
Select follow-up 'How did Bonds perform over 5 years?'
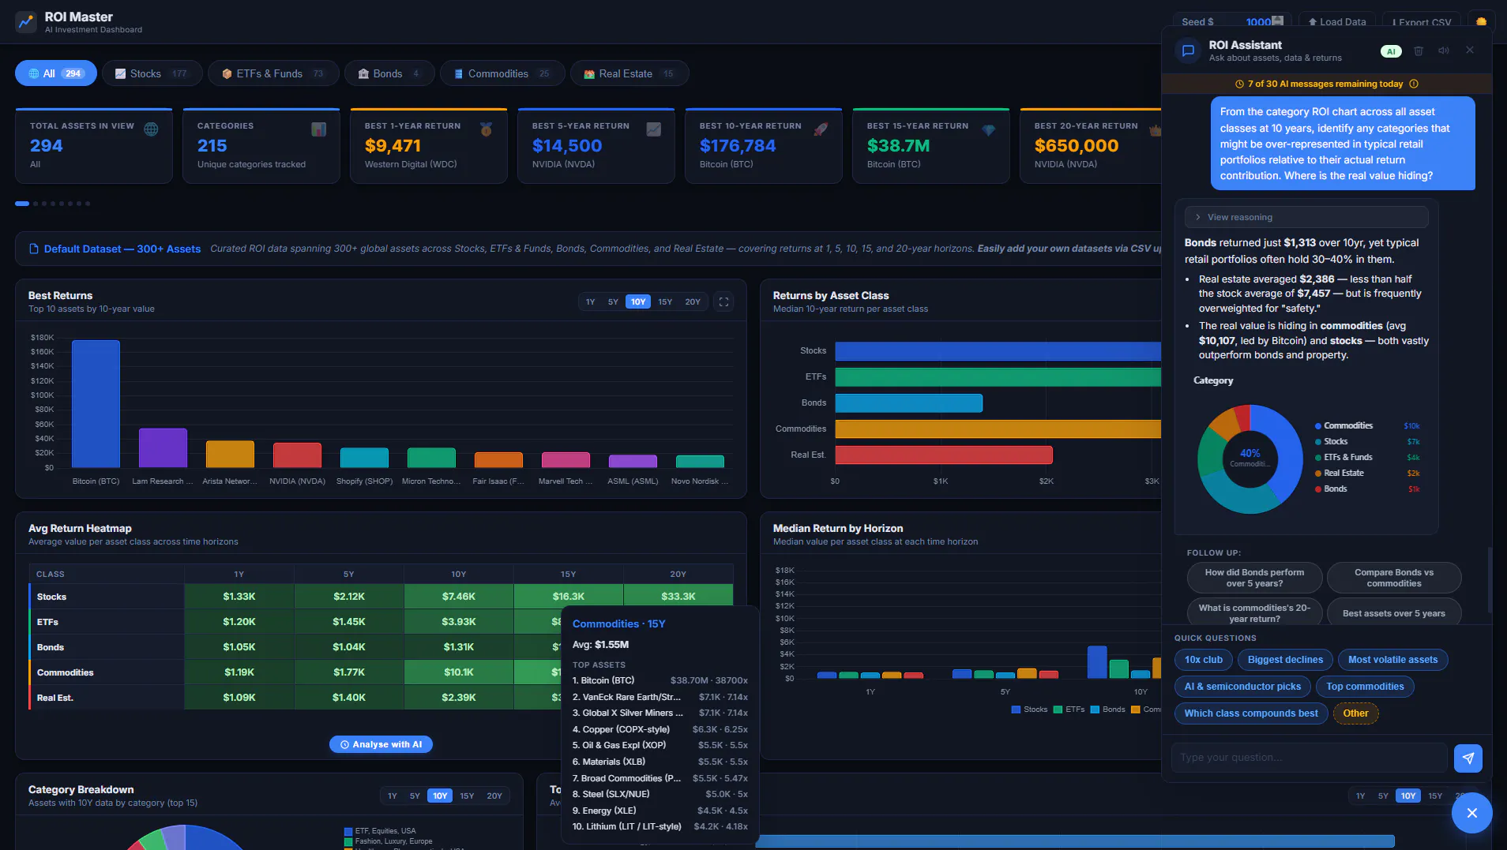point(1254,578)
